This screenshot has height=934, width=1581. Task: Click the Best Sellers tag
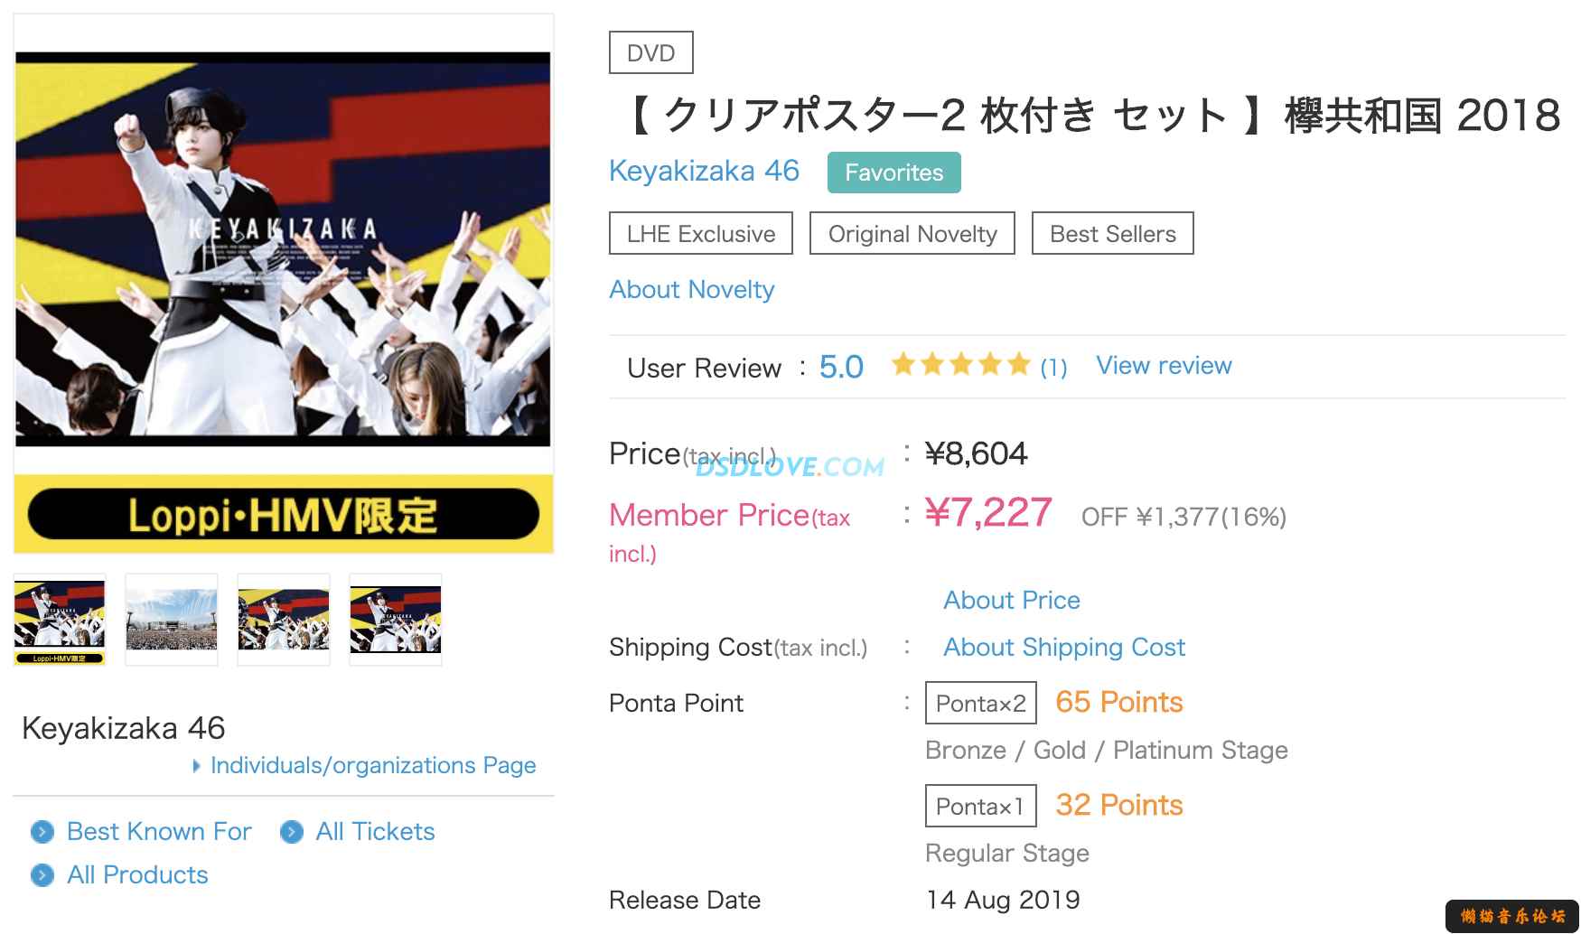click(1112, 234)
